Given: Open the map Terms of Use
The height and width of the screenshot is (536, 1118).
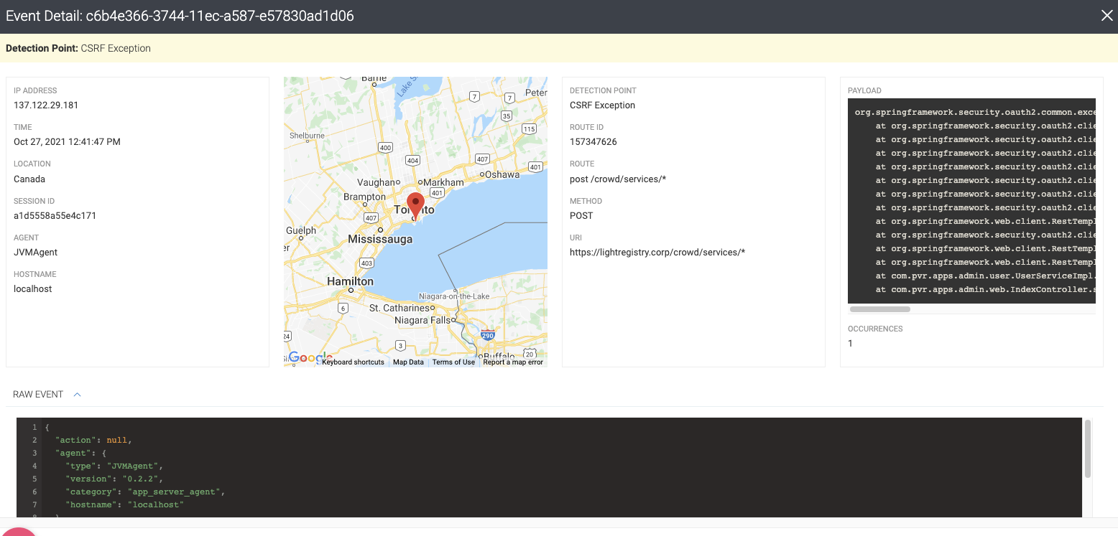Looking at the screenshot, I should (453, 362).
